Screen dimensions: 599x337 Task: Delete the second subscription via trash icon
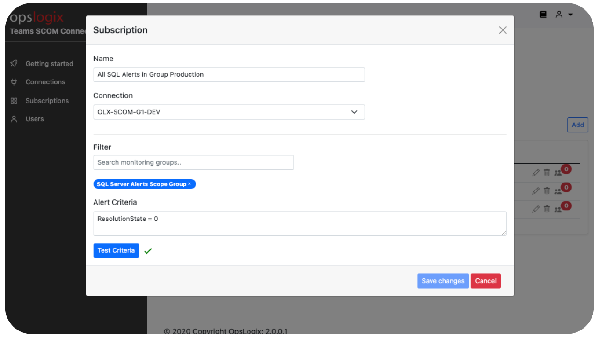click(547, 190)
